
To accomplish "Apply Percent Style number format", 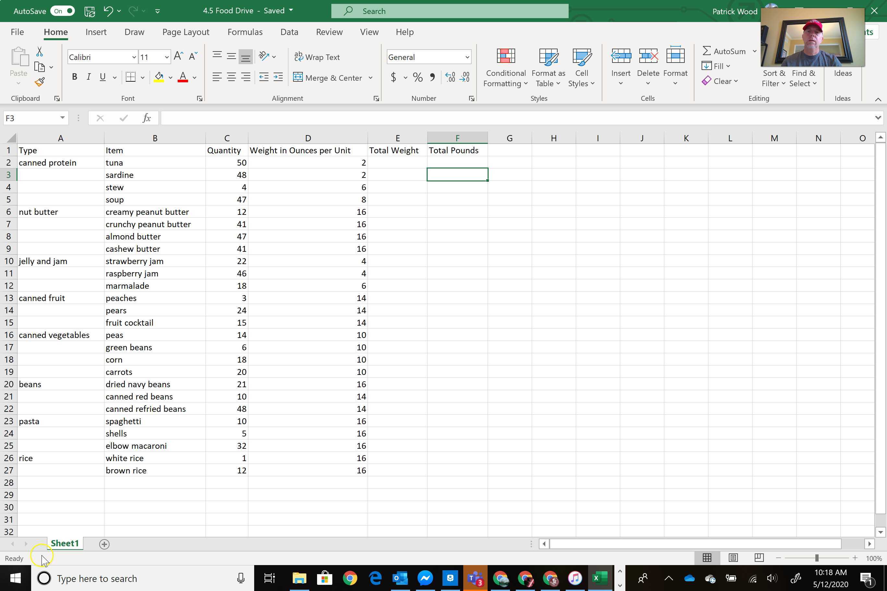I will 418,77.
